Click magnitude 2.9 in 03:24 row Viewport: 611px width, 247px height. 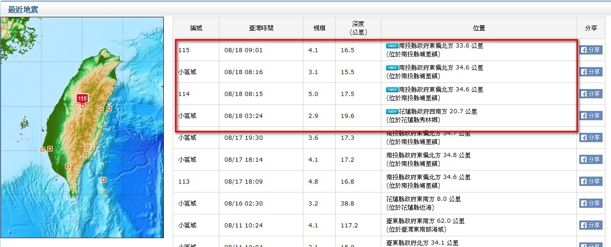point(313,116)
